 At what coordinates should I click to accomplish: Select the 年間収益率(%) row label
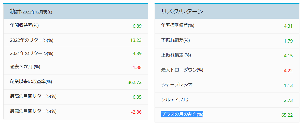pos(24,25)
